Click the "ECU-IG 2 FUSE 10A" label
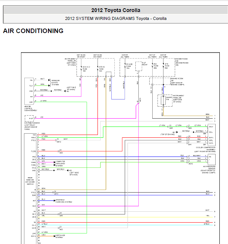This screenshot has width=228, height=244. [x=86, y=69]
